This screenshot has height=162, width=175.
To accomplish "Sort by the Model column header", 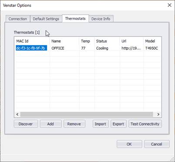I will pos(152,41).
